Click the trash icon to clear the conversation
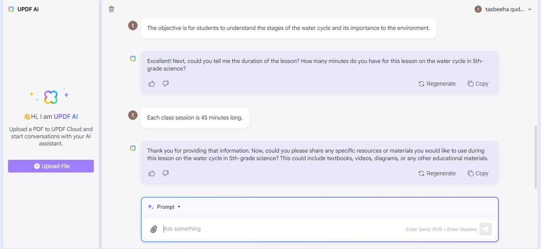 (111, 9)
